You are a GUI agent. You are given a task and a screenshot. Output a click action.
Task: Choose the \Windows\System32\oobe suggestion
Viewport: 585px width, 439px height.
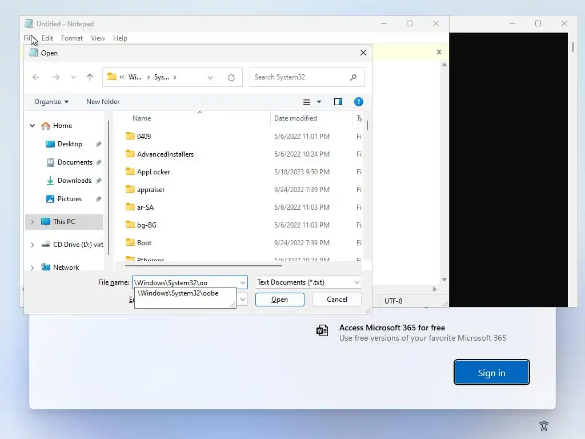point(178,293)
